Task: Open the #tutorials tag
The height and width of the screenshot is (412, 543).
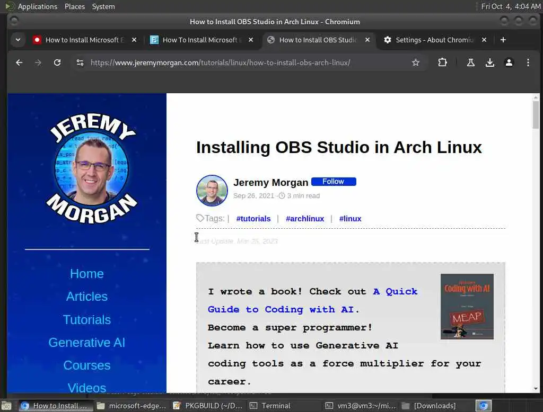Action: pyautogui.click(x=253, y=219)
